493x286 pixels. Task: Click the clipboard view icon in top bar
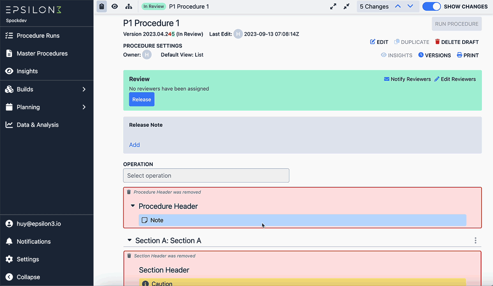point(102,6)
